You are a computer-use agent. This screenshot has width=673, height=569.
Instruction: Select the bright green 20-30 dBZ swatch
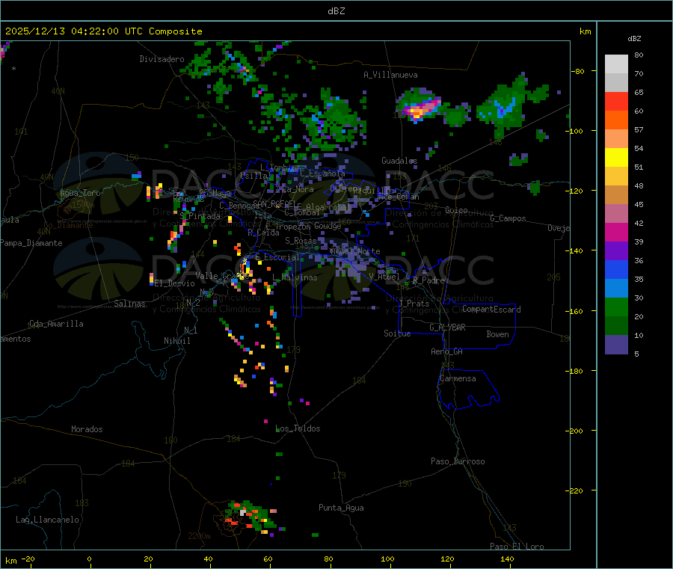[616, 307]
